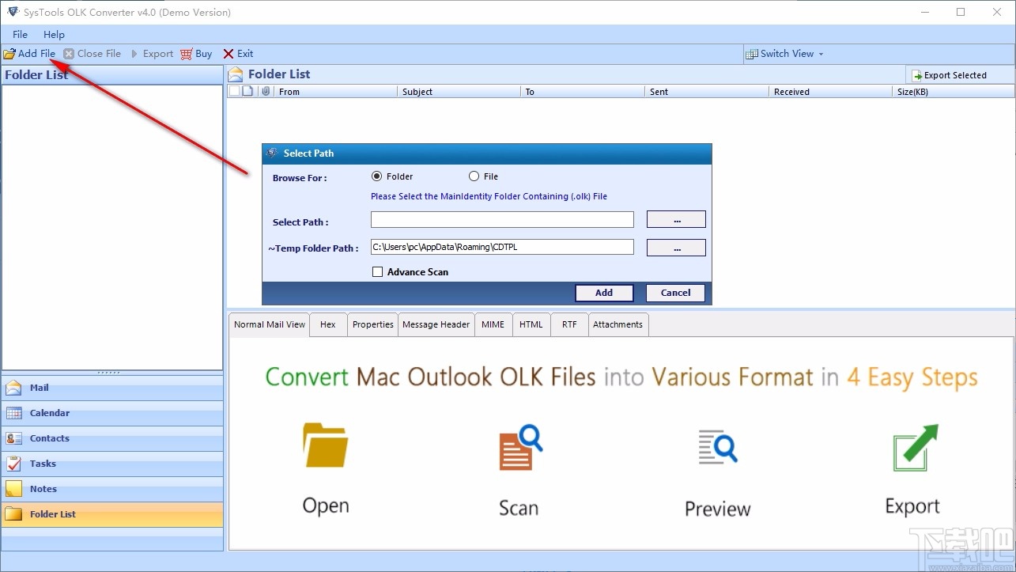Screen dimensions: 1016x572
Task: Click inside the empty Select Path field
Action: [501, 219]
